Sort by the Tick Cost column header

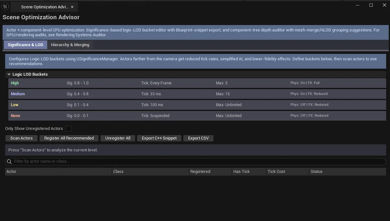point(288,172)
